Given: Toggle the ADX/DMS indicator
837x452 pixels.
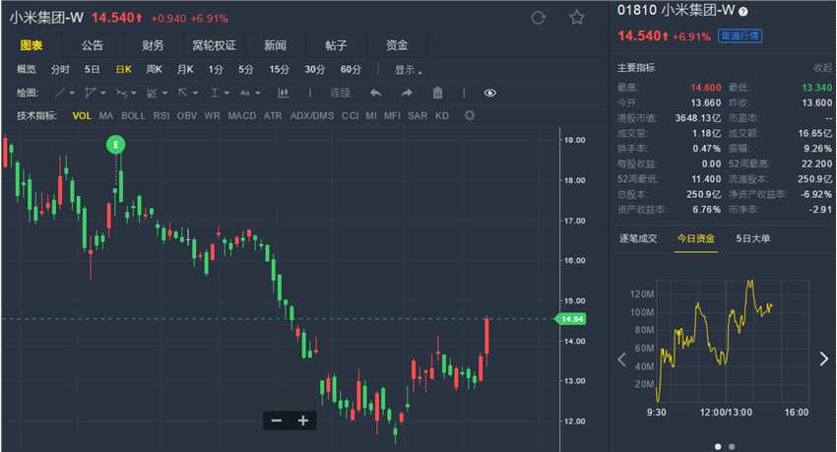Looking at the screenshot, I should click(x=312, y=116).
